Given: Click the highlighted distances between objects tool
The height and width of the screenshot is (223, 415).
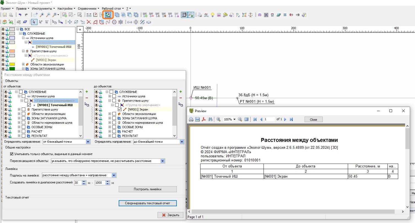Looking at the screenshot, I should click(108, 15).
